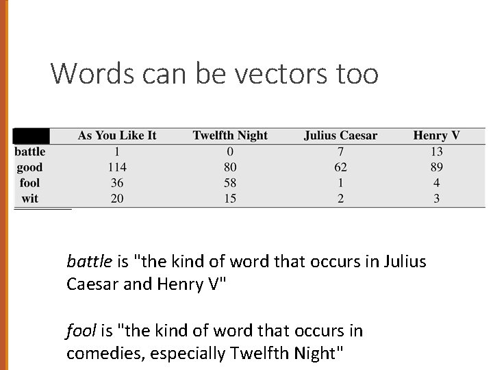Select the value 15 in the wit row
493x370 pixels.
point(230,199)
